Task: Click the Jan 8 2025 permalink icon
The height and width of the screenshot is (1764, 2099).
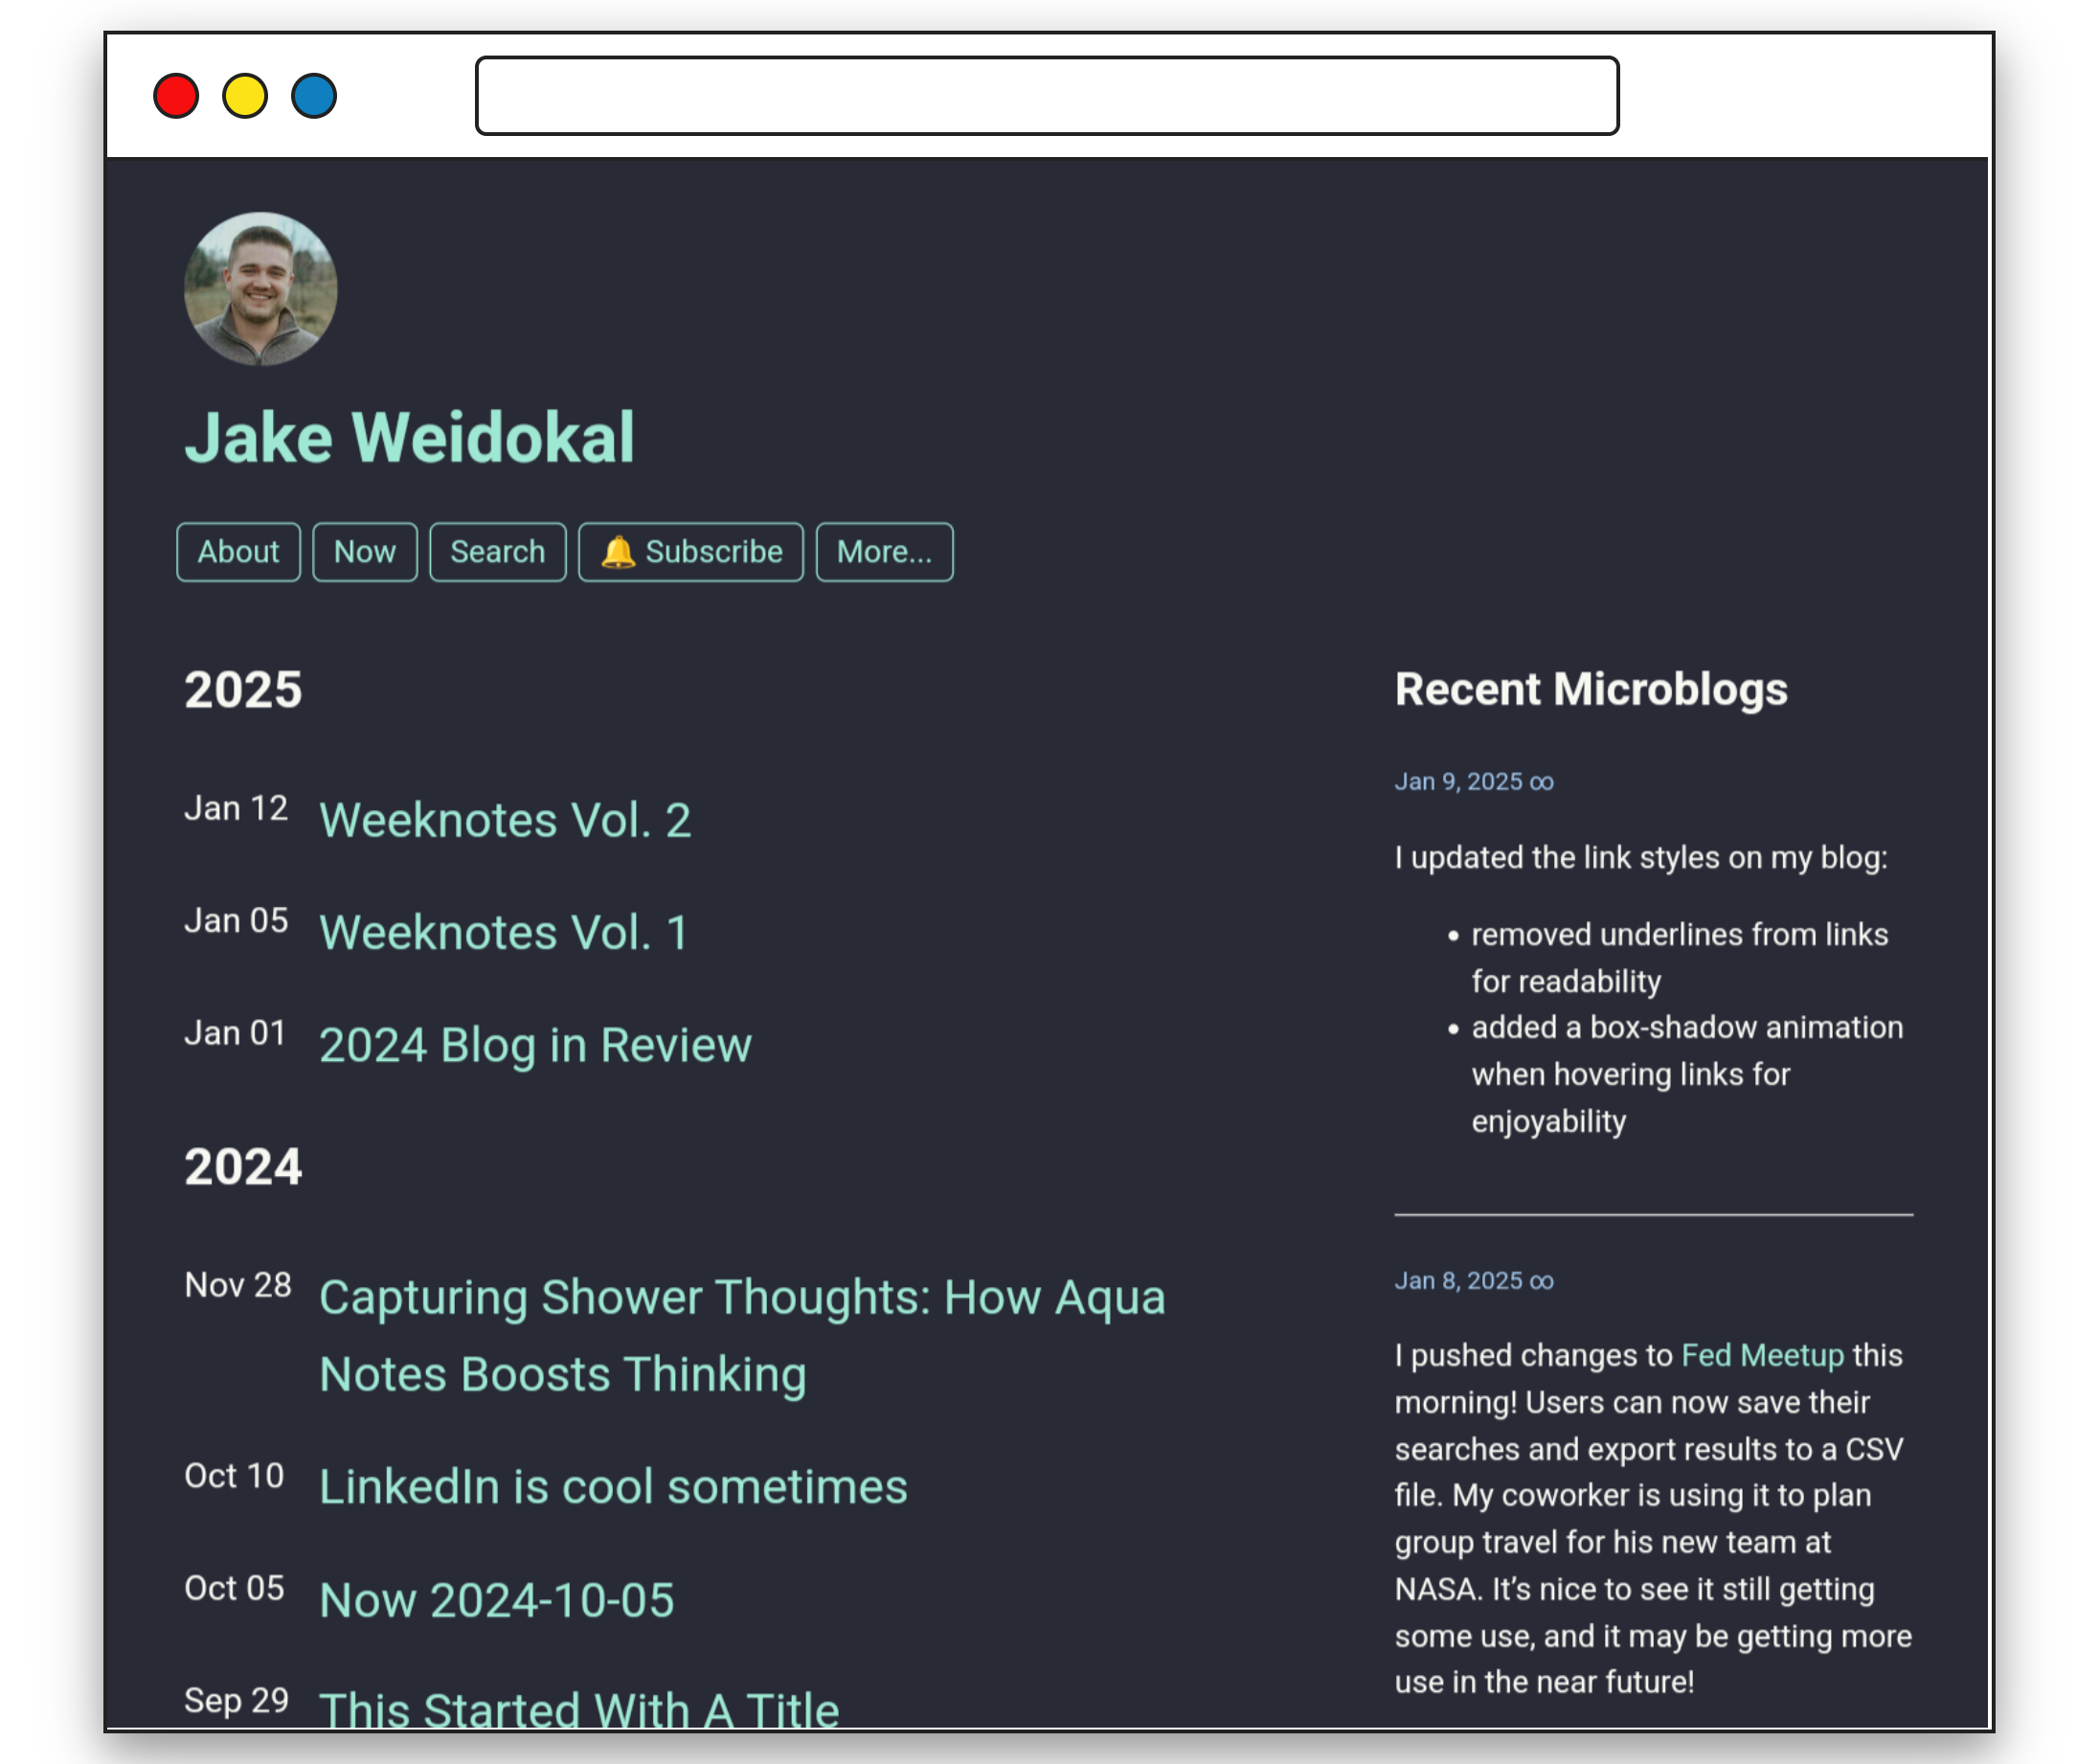Action: coord(1545,1279)
